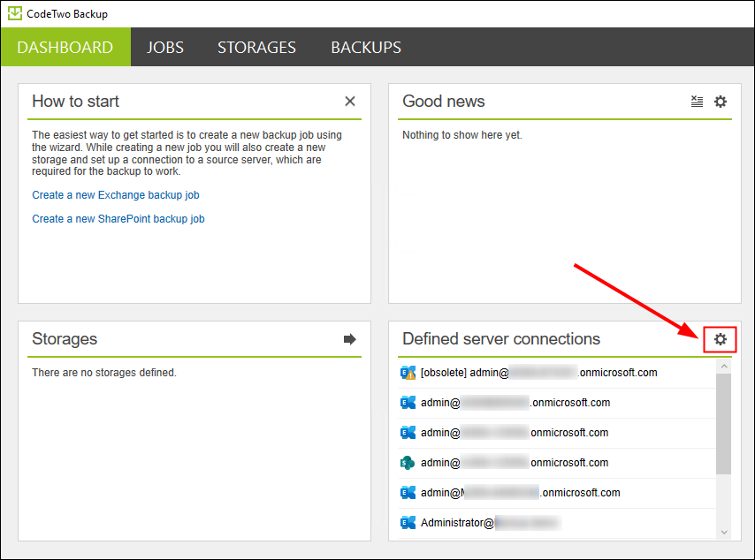Switch to the Jobs tab

click(x=165, y=47)
